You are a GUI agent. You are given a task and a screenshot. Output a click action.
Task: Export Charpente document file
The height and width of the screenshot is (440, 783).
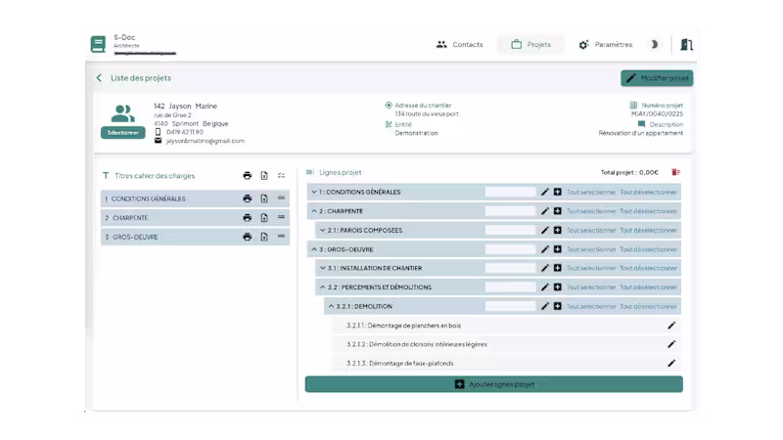click(264, 217)
